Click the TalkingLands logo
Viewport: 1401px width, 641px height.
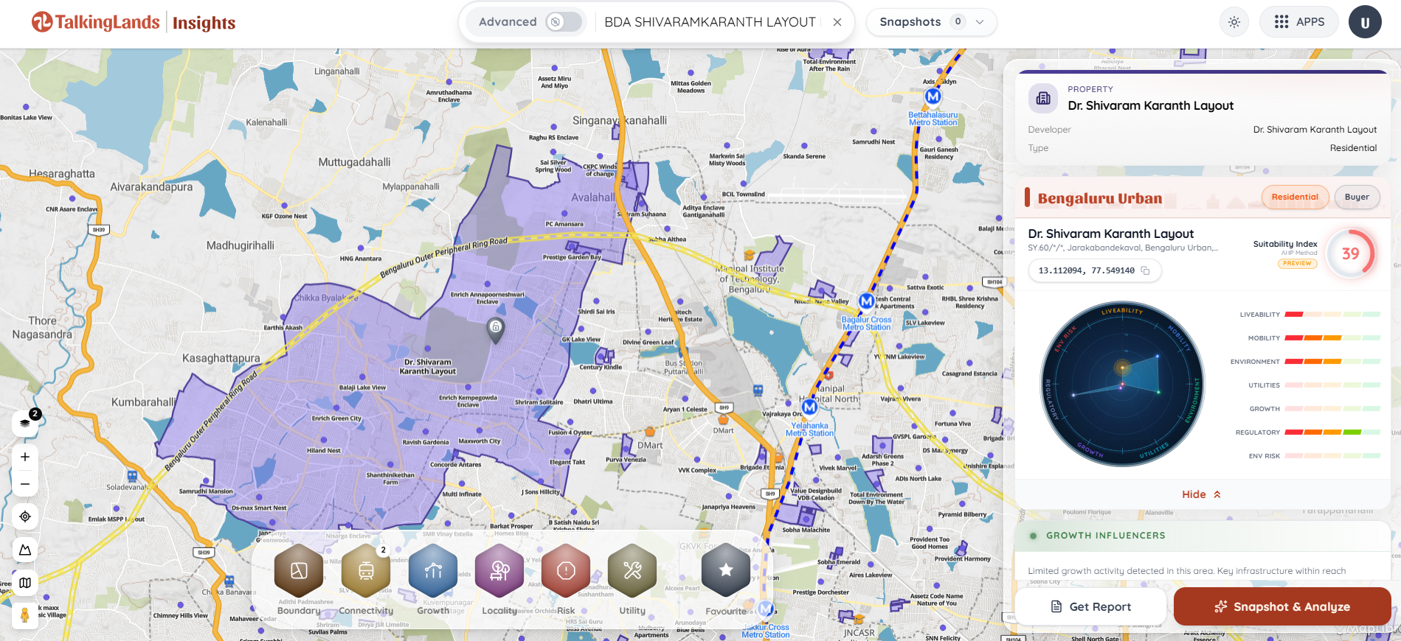96,22
